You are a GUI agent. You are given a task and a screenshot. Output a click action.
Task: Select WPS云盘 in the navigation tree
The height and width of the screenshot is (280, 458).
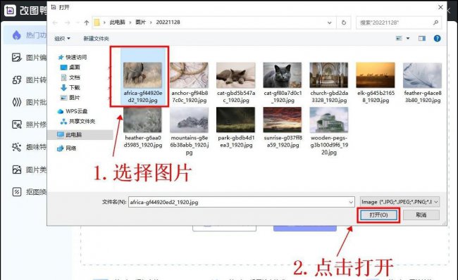click(76, 111)
